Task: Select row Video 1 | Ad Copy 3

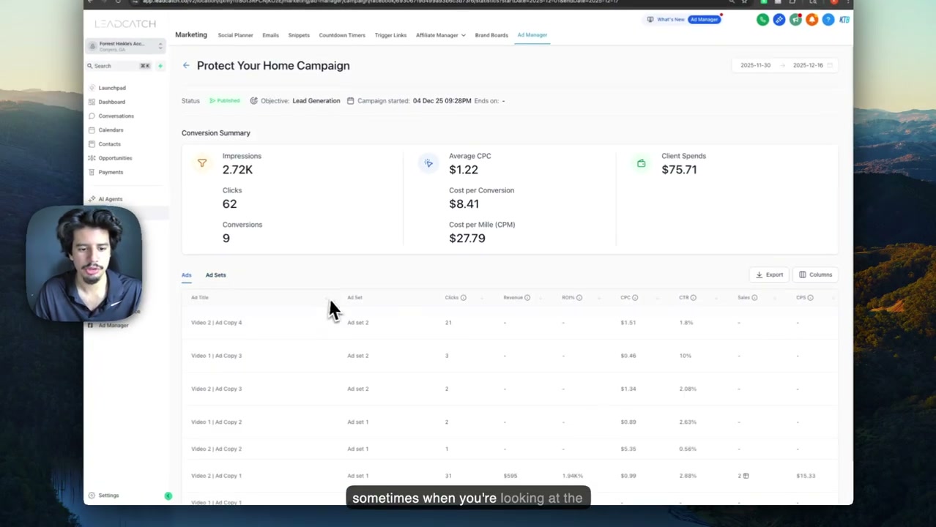Action: pos(509,356)
